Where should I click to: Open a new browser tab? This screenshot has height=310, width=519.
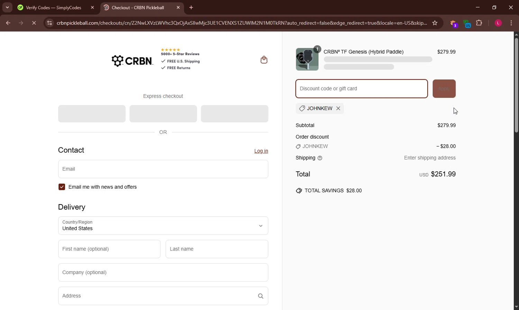tap(191, 7)
